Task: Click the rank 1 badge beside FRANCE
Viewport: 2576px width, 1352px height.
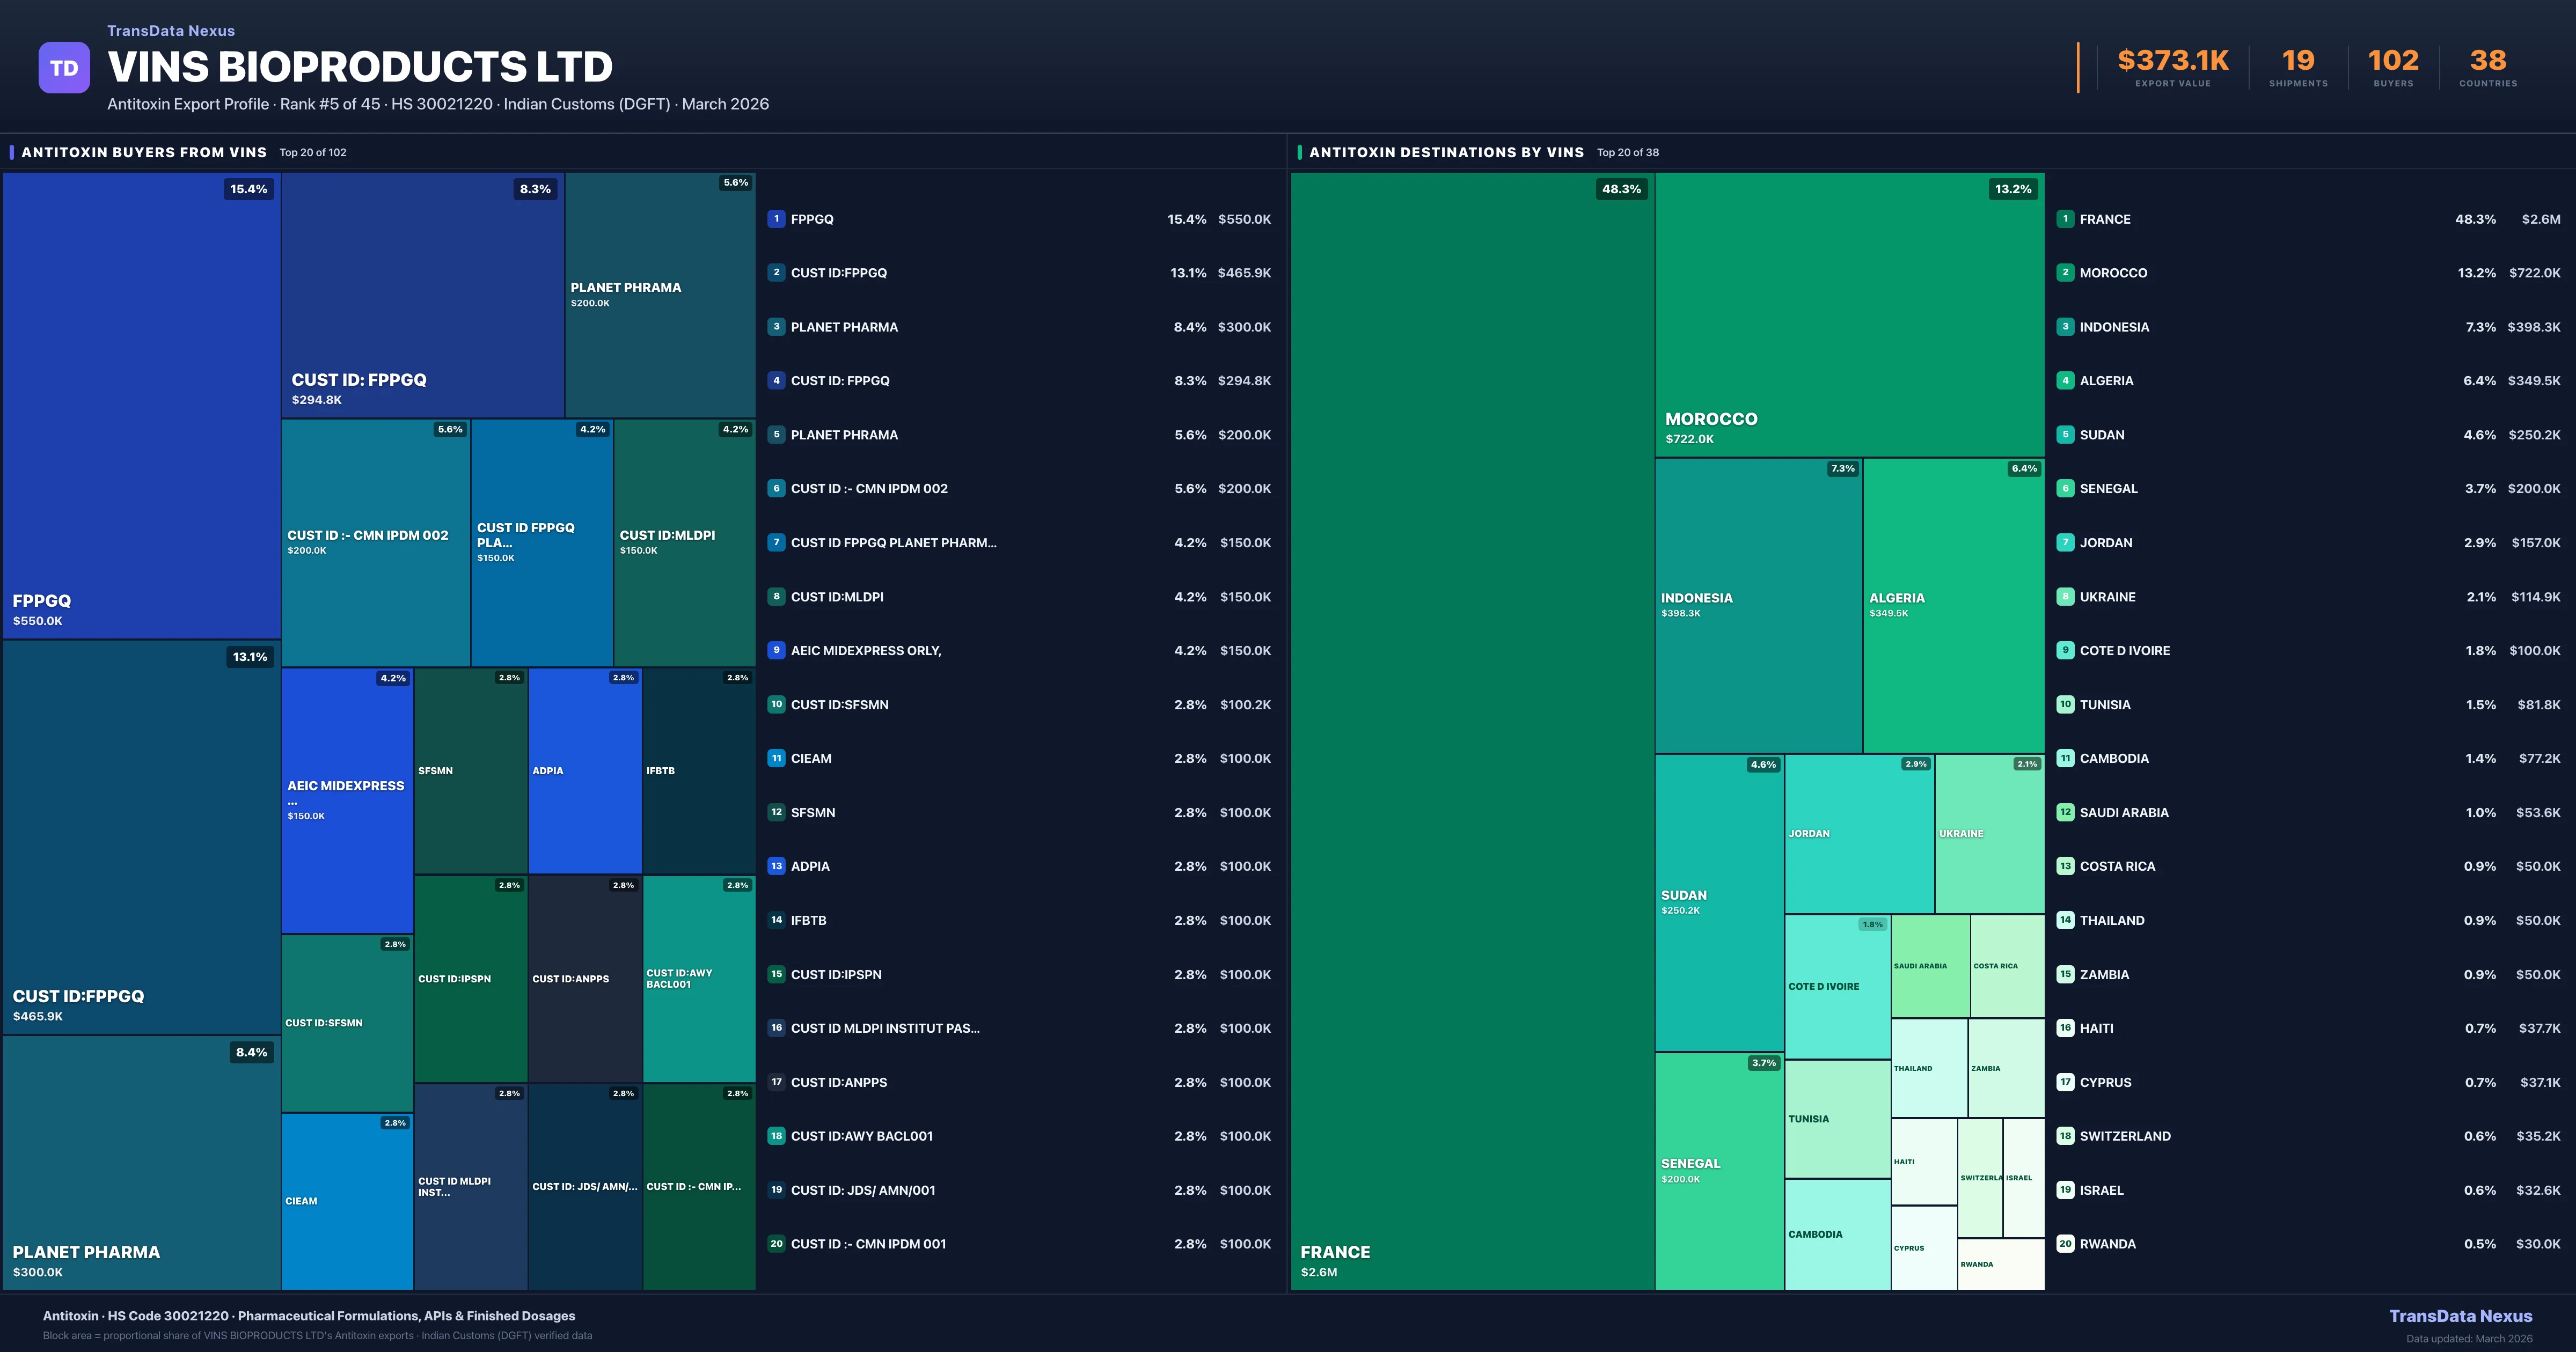Action: [2065, 218]
